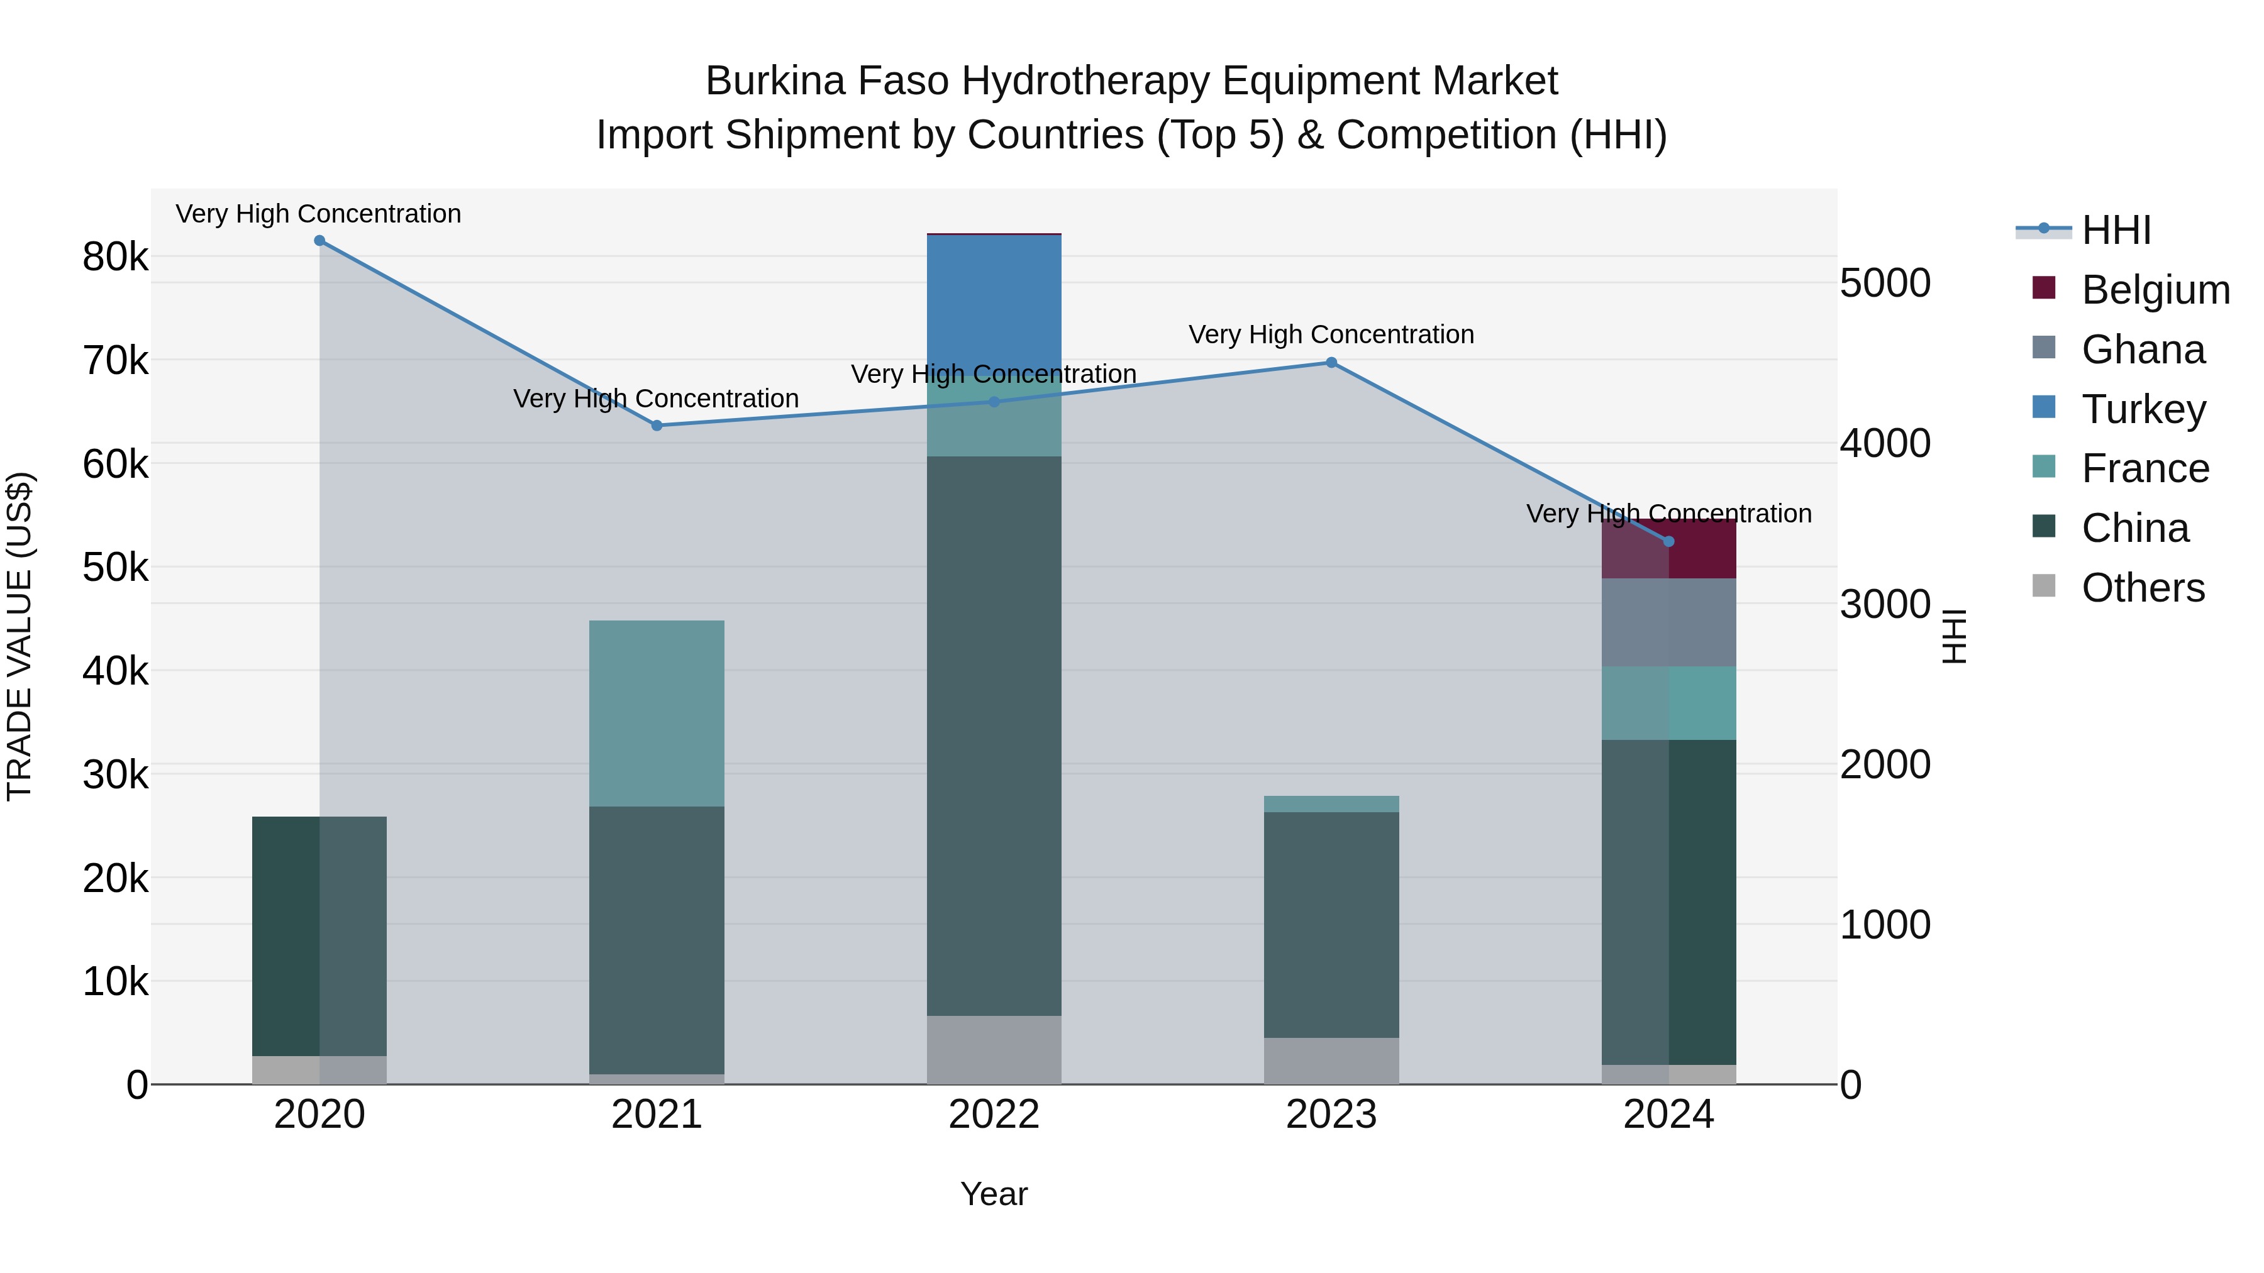The height and width of the screenshot is (1273, 2264).
Task: Click the 2020 x-axis label
Action: pyautogui.click(x=319, y=1115)
